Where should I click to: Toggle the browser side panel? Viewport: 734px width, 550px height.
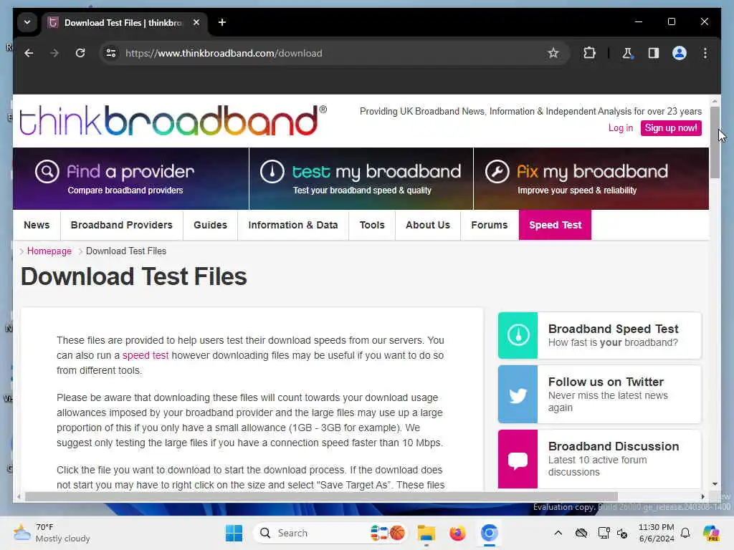coord(654,53)
